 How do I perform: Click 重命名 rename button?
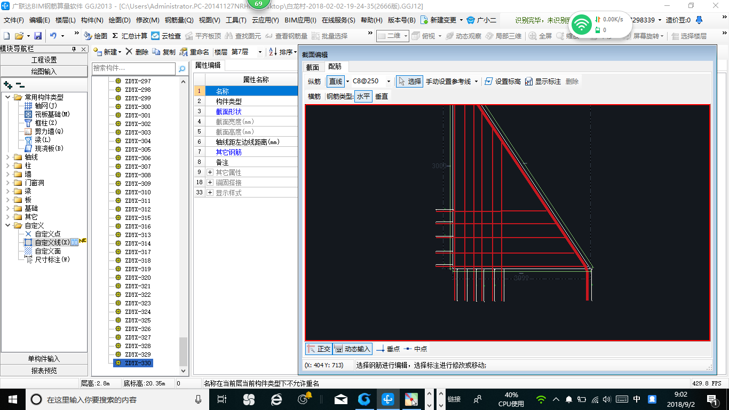pyautogui.click(x=195, y=52)
